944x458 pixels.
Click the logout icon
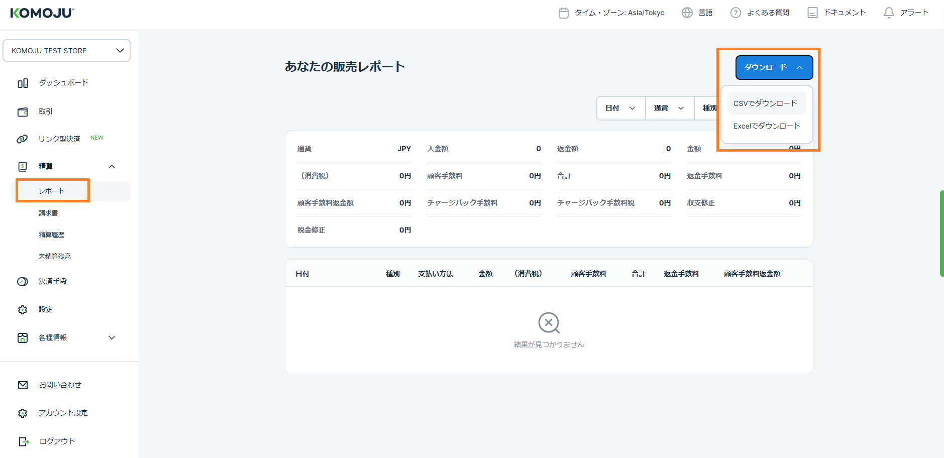pyautogui.click(x=23, y=441)
